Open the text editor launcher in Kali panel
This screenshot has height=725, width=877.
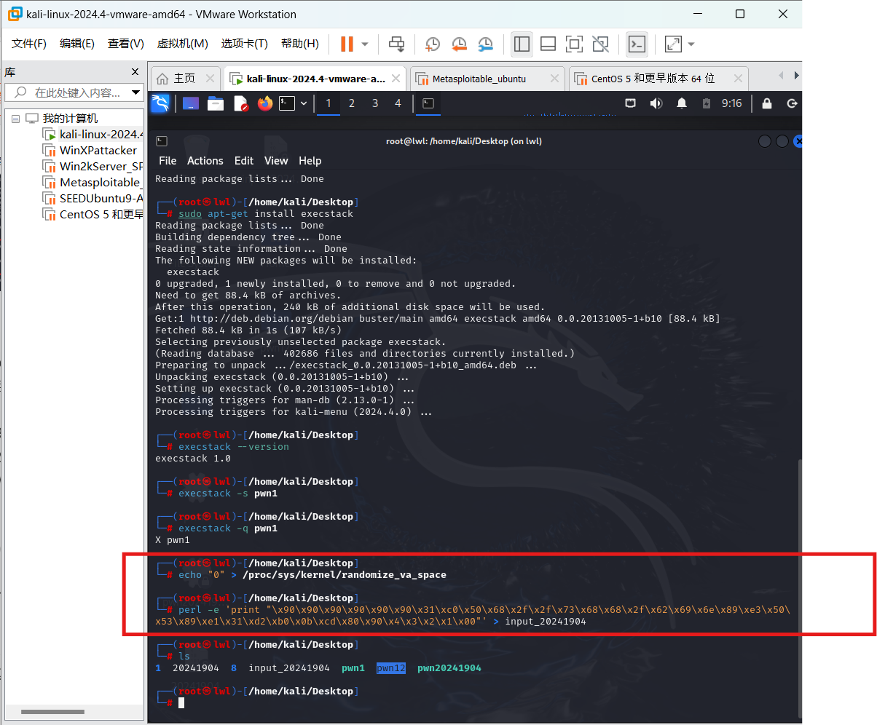click(x=240, y=103)
